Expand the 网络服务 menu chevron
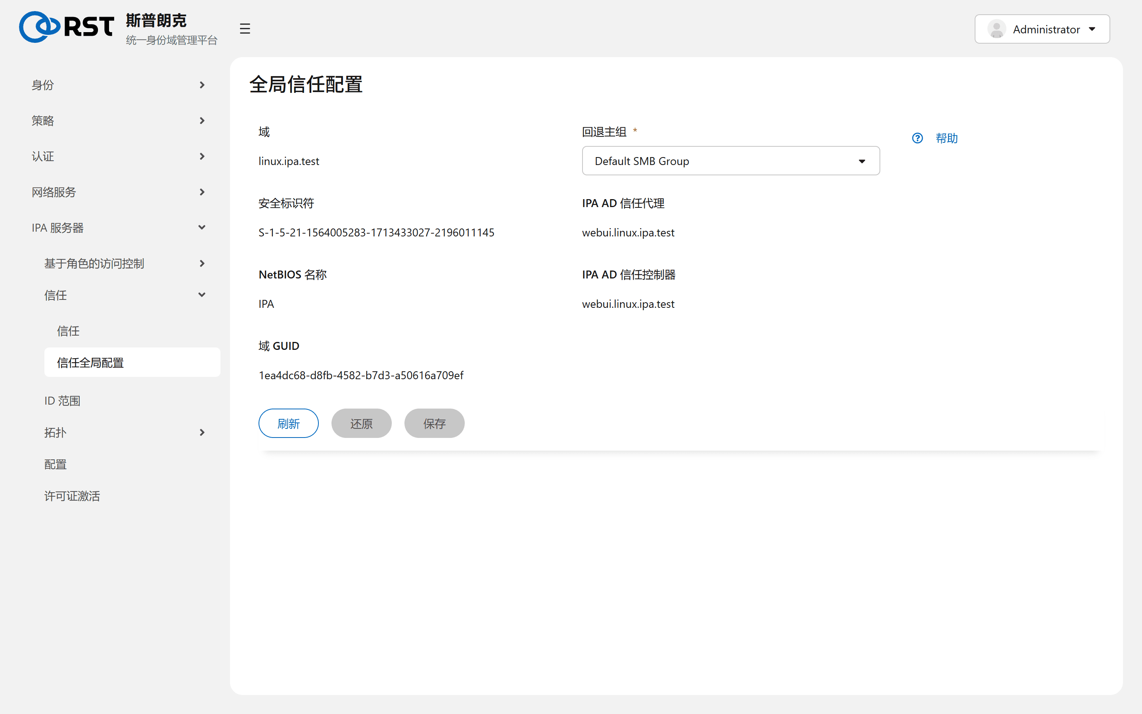The width and height of the screenshot is (1142, 714). tap(202, 192)
